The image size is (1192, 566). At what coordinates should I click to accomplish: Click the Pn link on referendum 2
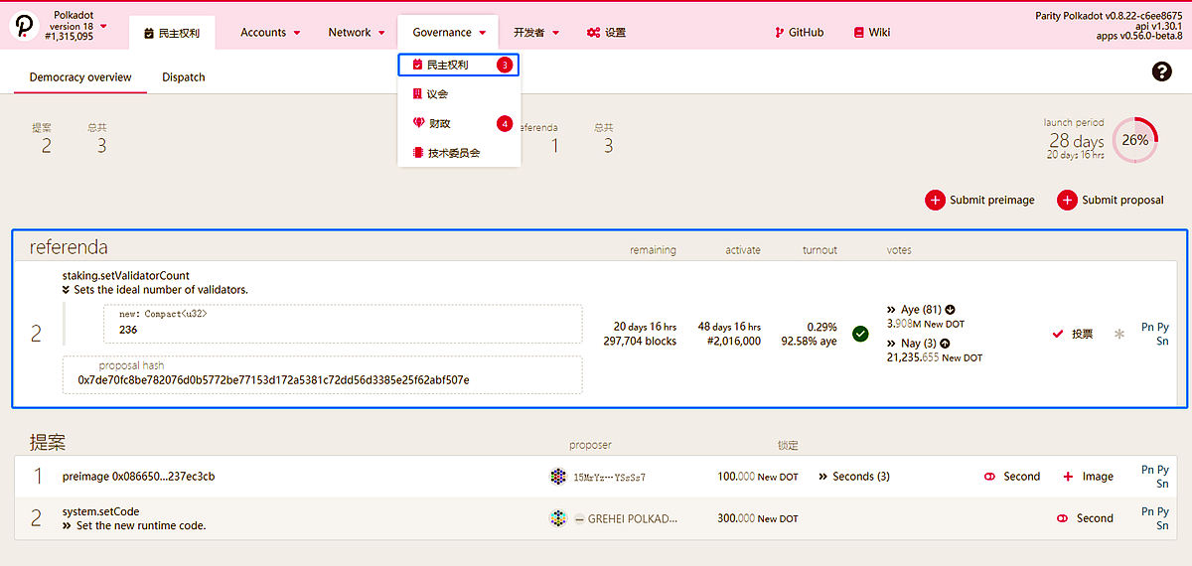[x=1148, y=327]
